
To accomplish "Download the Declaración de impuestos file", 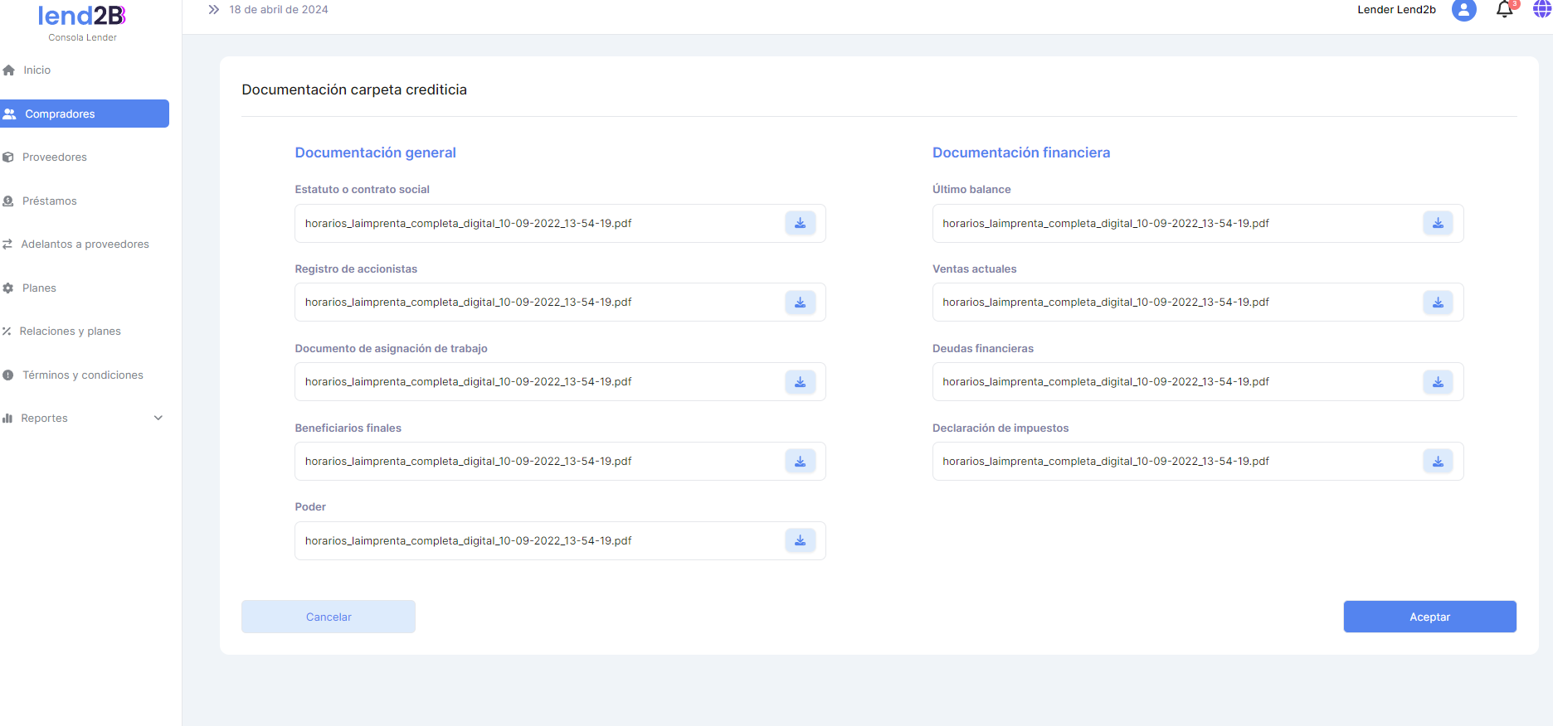I will pyautogui.click(x=1438, y=462).
